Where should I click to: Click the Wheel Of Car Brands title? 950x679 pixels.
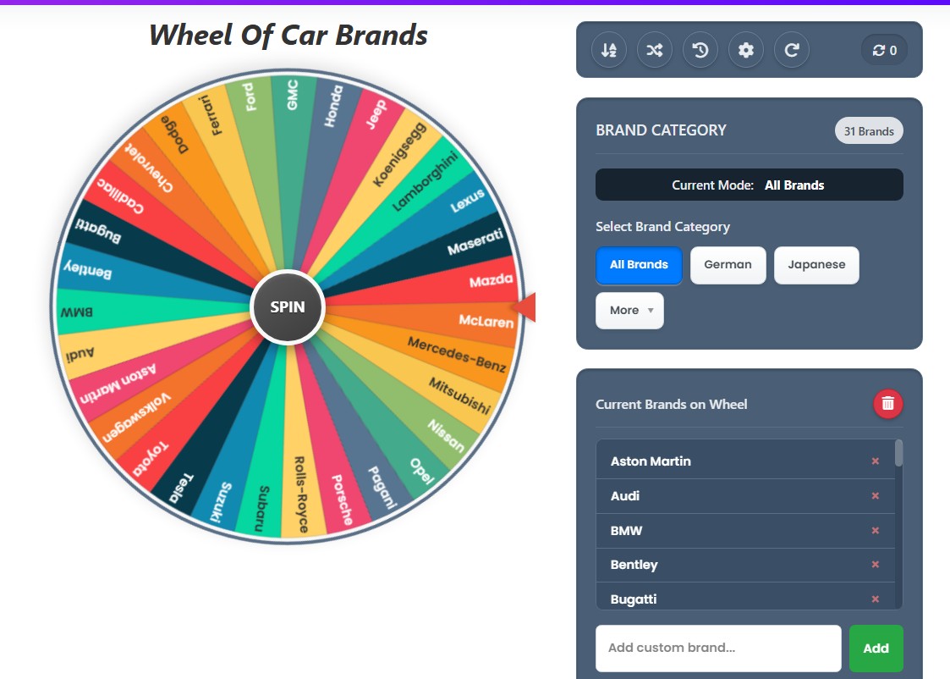288,35
